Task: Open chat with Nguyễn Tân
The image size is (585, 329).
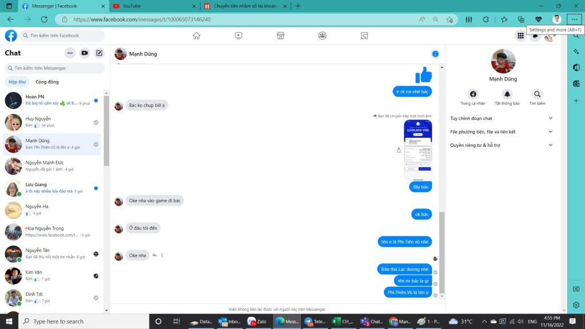Action: tap(52, 254)
